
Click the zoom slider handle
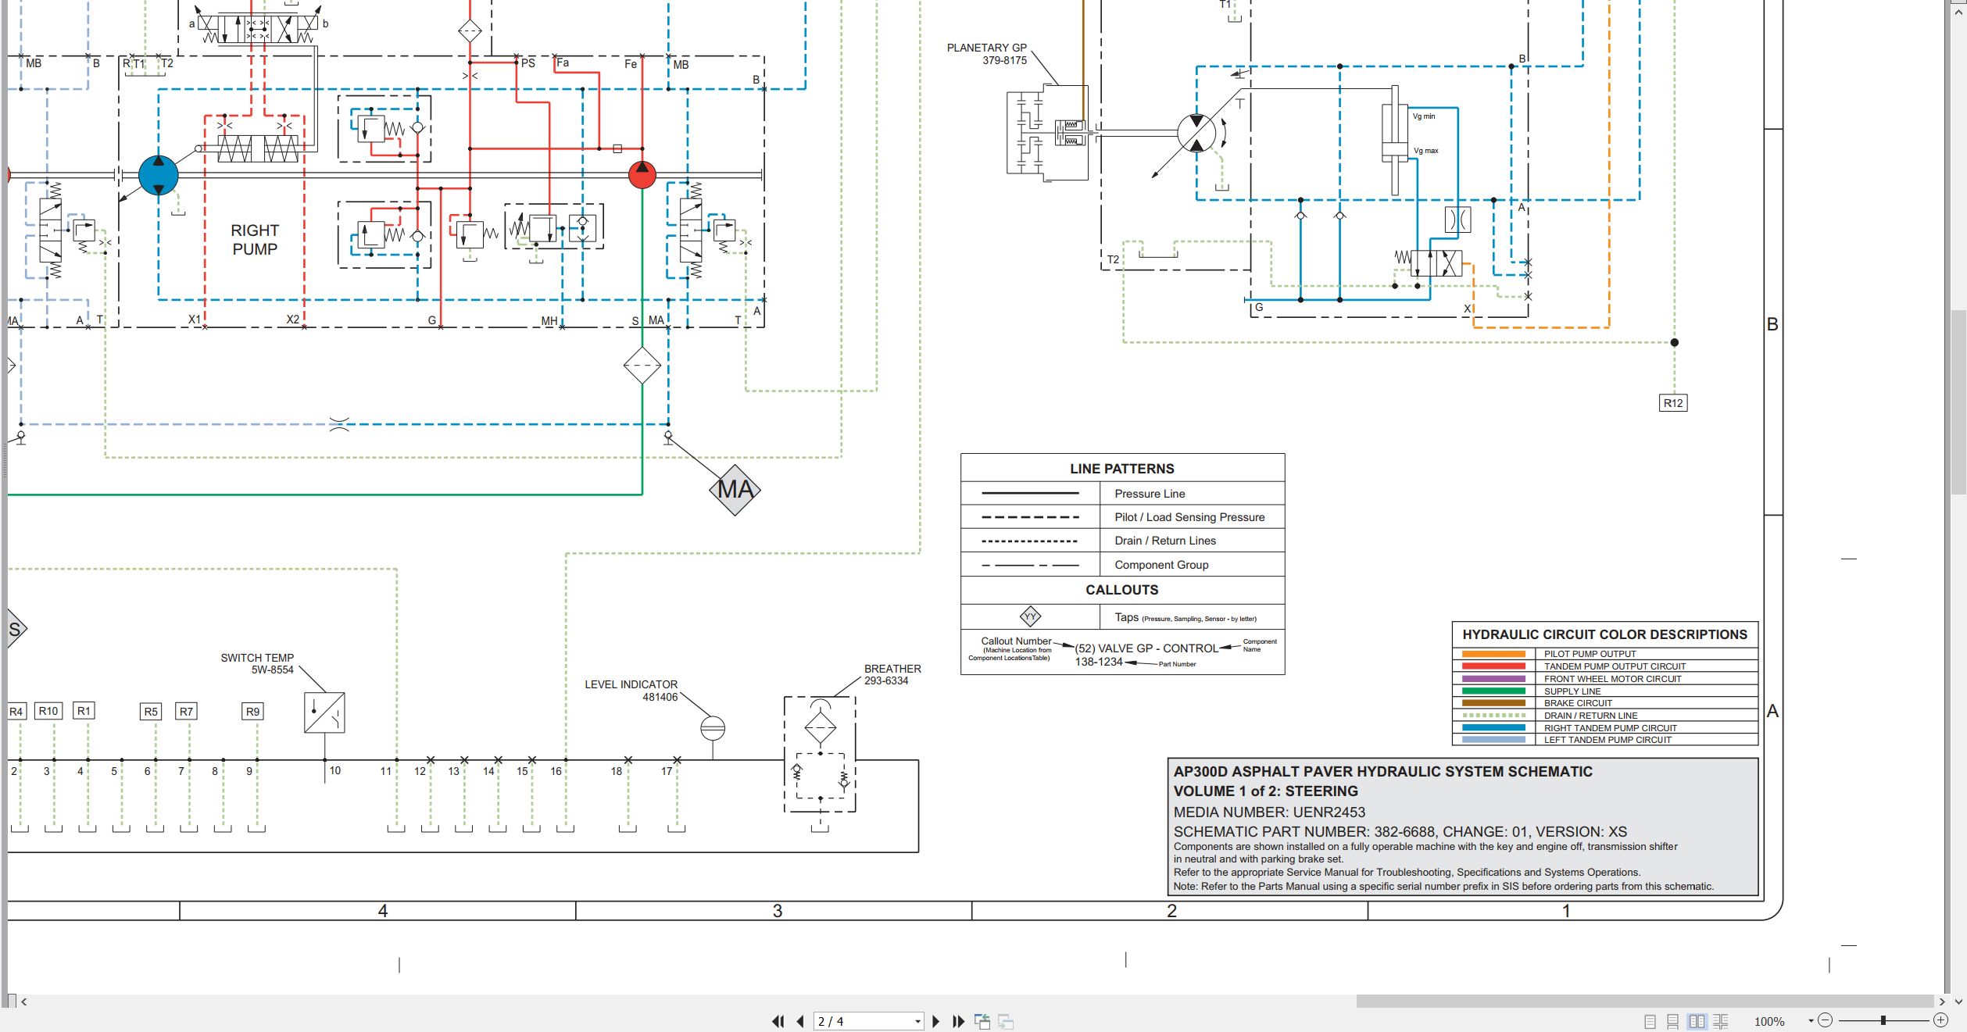(1883, 1020)
